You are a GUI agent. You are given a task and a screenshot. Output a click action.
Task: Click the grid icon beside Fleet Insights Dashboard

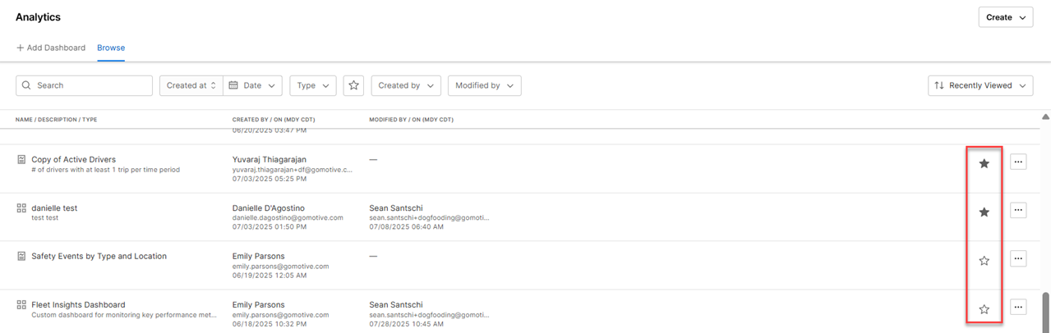coord(21,305)
